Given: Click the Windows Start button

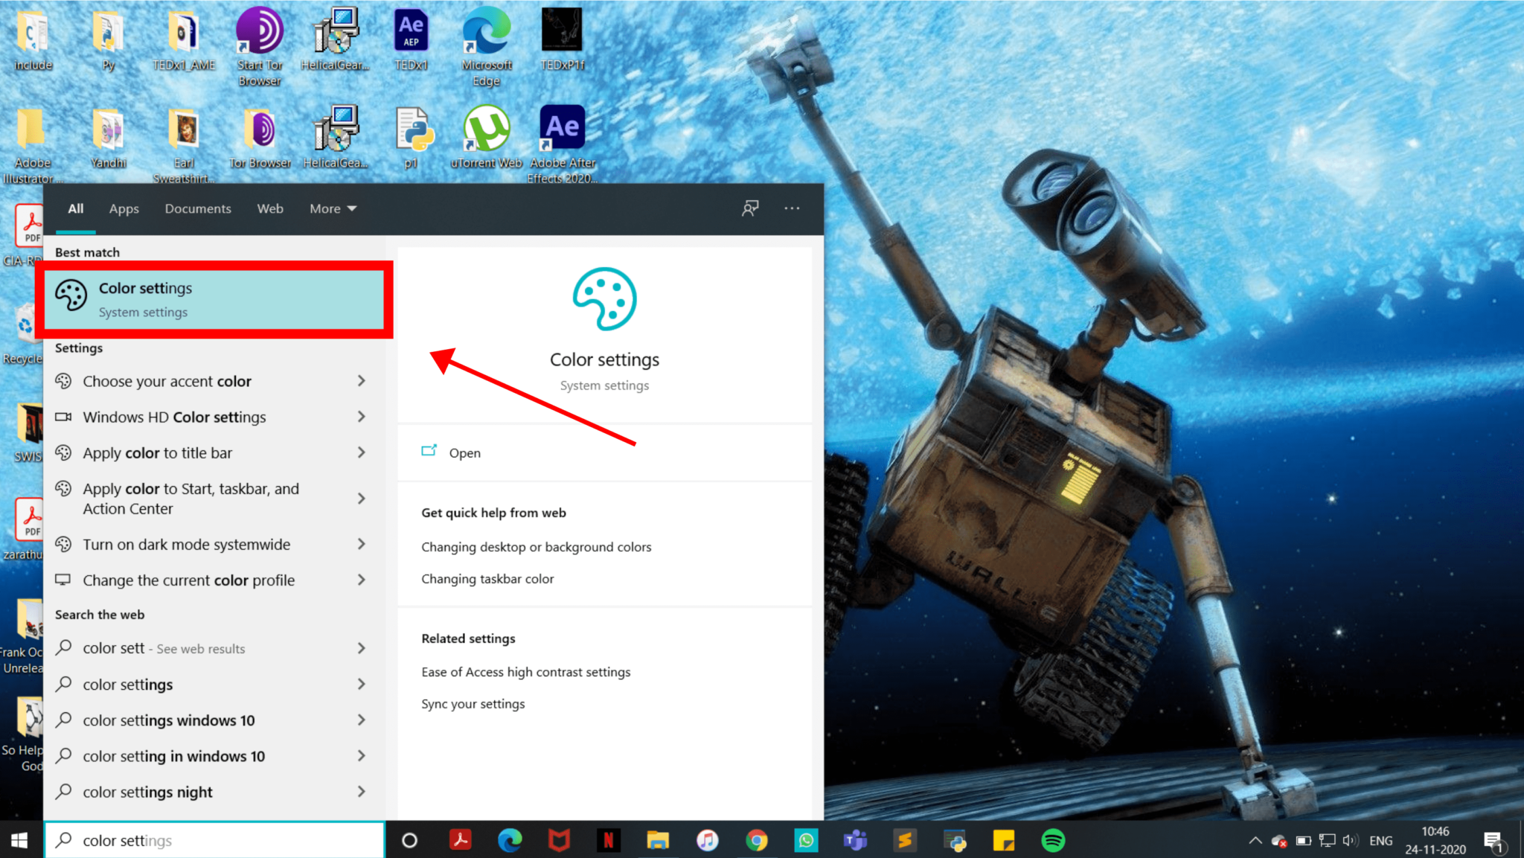Looking at the screenshot, I should pyautogui.click(x=20, y=840).
